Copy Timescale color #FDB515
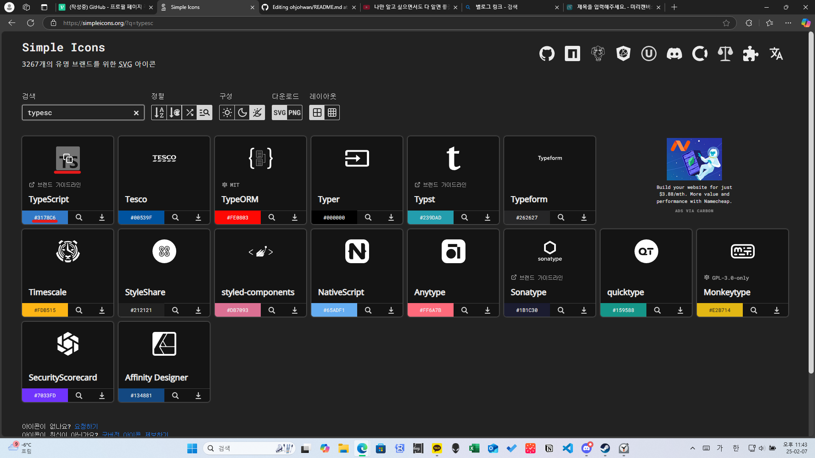The height and width of the screenshot is (458, 815). coord(45,310)
